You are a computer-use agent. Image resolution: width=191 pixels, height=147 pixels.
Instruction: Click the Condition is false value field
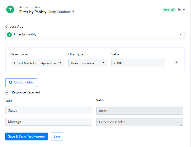tap(139, 122)
